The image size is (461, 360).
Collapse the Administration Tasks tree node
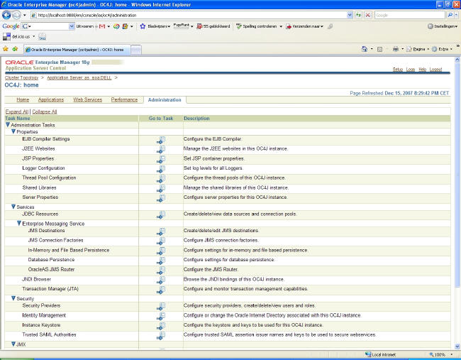(x=8, y=125)
